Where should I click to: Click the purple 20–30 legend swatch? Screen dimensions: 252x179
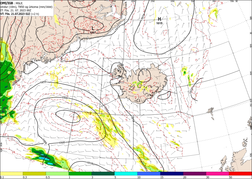(195, 173)
